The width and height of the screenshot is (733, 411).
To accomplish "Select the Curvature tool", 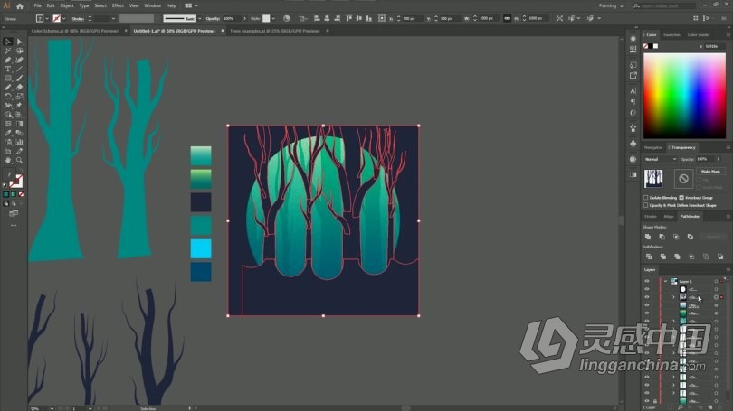I will pyautogui.click(x=20, y=60).
